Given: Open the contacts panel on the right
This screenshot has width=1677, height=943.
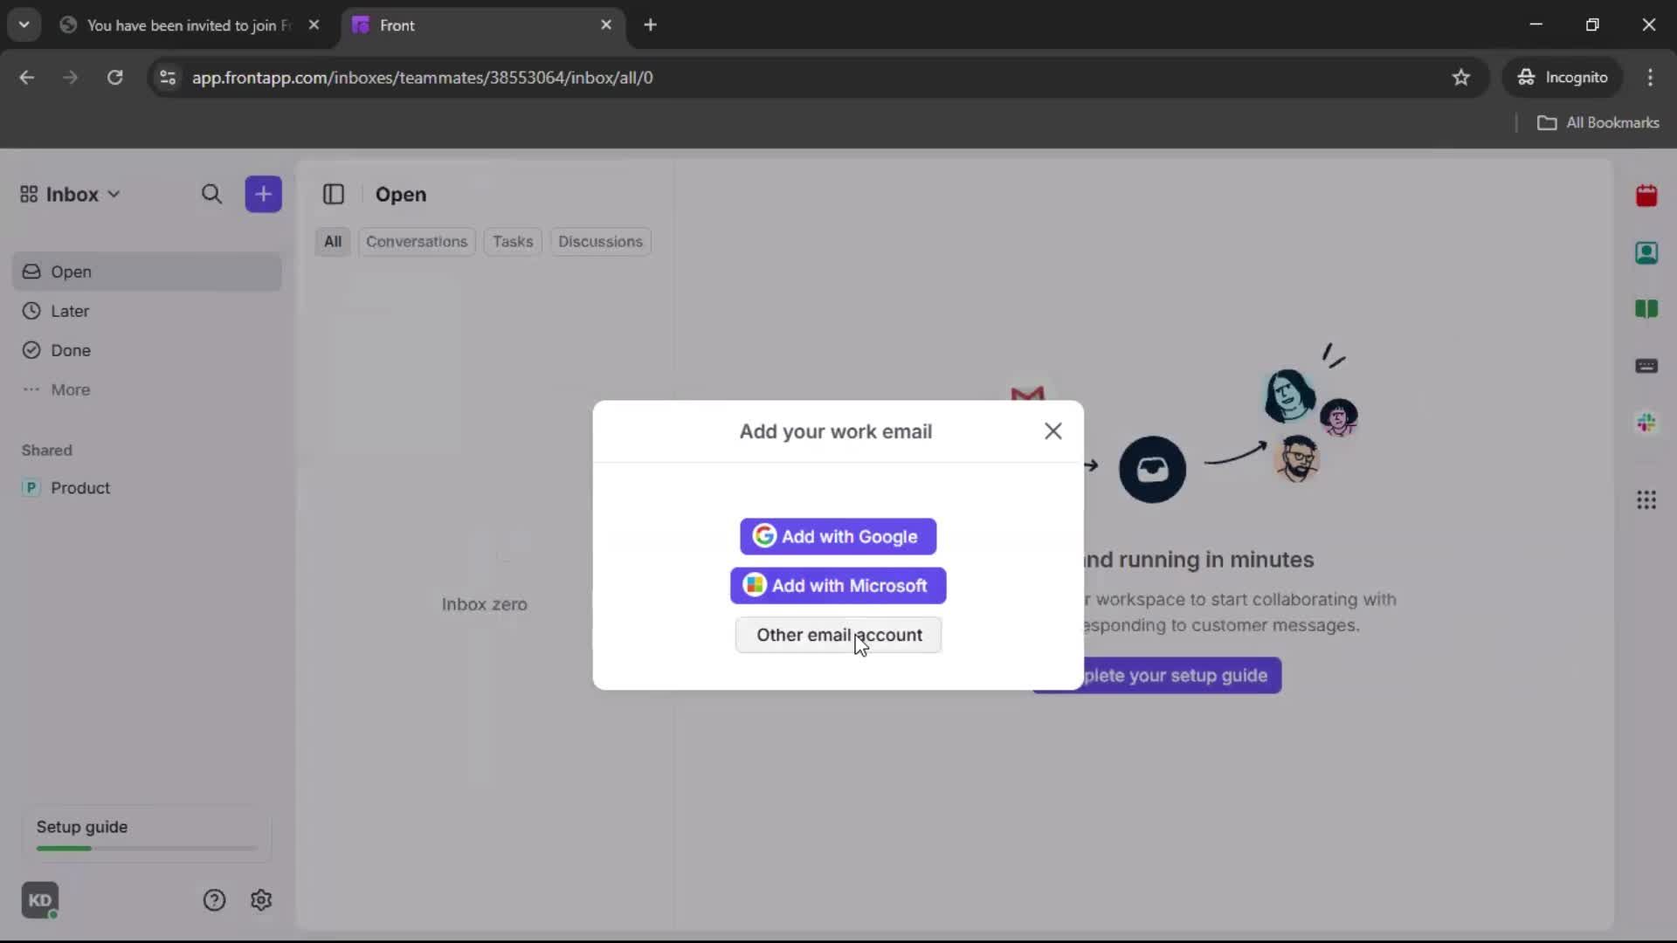Looking at the screenshot, I should 1647,253.
